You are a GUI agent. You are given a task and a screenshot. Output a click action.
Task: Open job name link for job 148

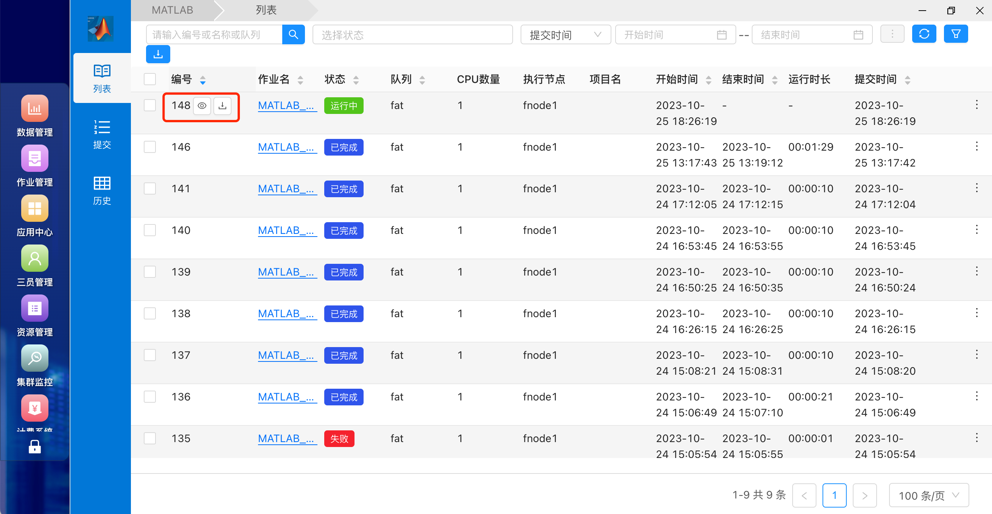point(287,106)
